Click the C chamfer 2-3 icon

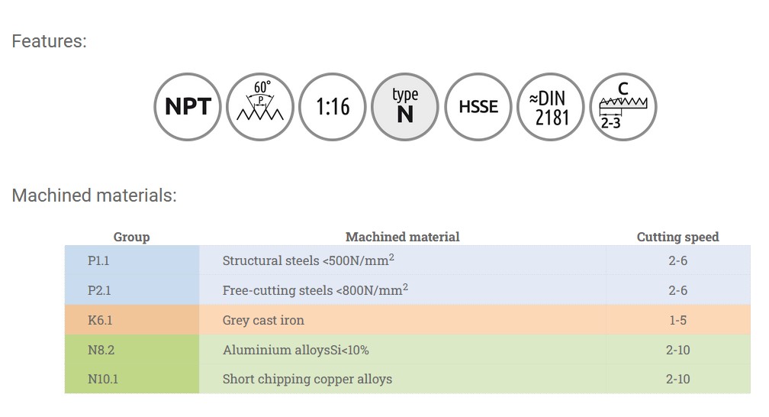pyautogui.click(x=623, y=107)
